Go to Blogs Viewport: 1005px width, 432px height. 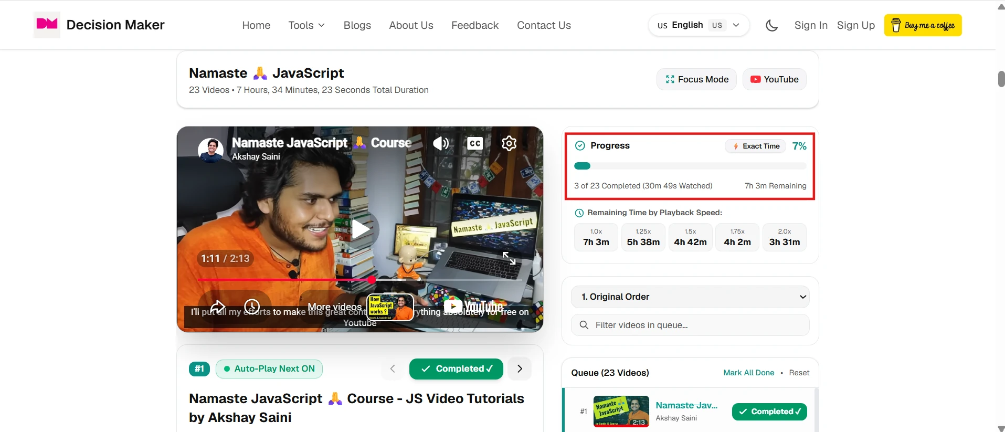coord(357,25)
